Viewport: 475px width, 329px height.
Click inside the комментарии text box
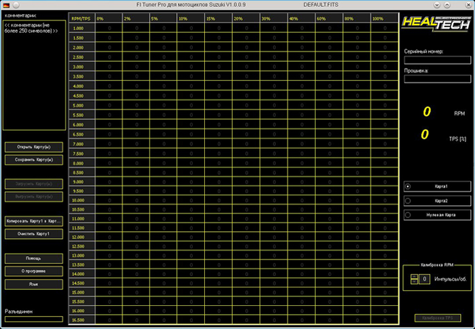click(x=34, y=75)
